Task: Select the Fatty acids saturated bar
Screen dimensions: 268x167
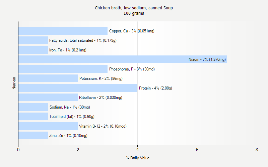Action: [33, 40]
